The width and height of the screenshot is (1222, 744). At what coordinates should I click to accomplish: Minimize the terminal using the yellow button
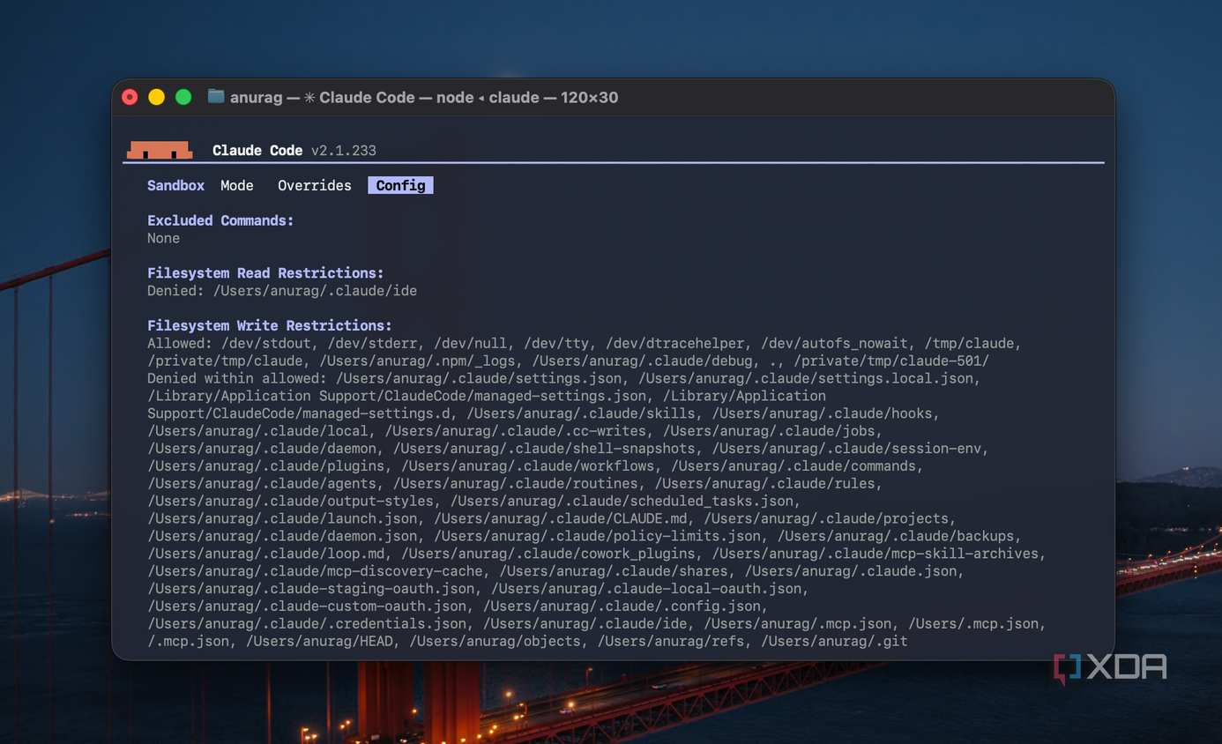[x=156, y=97]
